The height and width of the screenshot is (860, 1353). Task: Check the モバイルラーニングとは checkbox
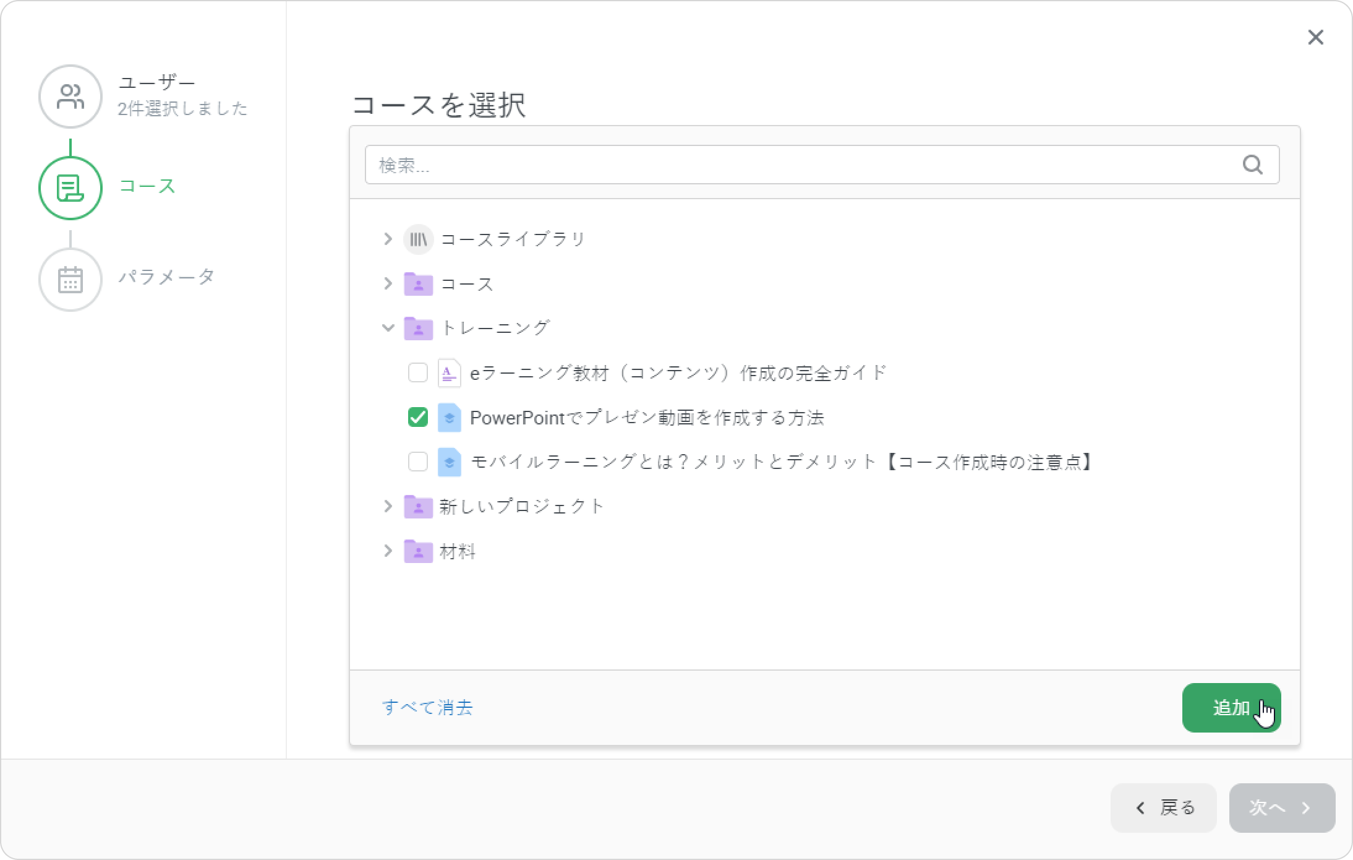[418, 462]
